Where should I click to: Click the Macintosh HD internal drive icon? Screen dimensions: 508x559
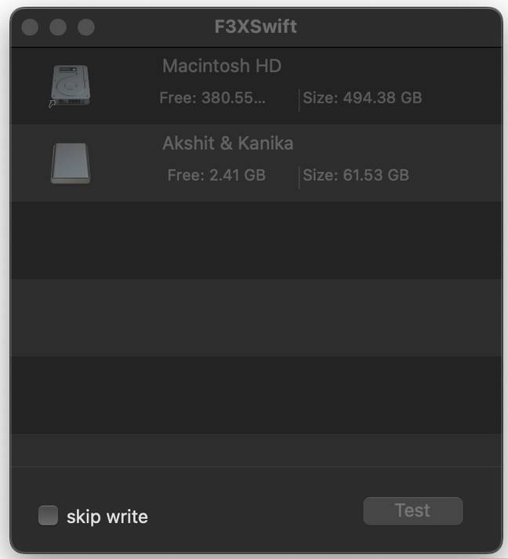(x=71, y=85)
